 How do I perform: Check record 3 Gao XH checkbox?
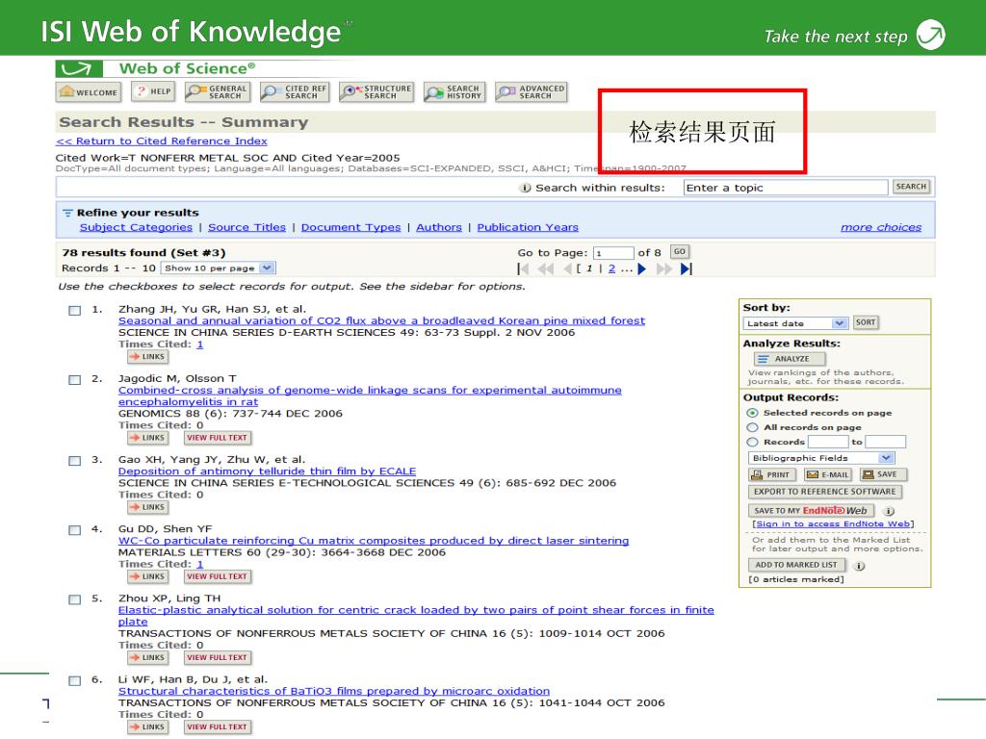coord(75,461)
